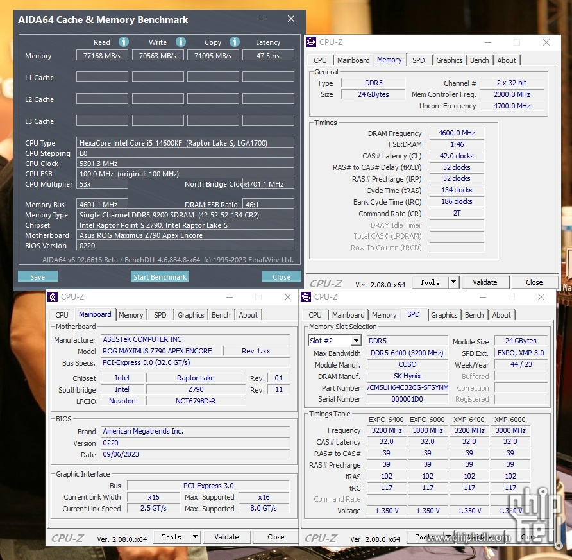Click the Bus Specs value 'PCI-Express 5.0 (32.0 GT/s)'
This screenshot has height=560, width=572.
(x=195, y=362)
